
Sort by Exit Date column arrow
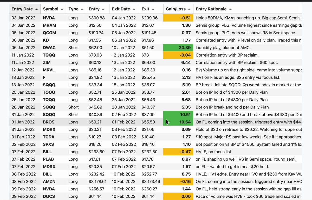(x=134, y=9)
